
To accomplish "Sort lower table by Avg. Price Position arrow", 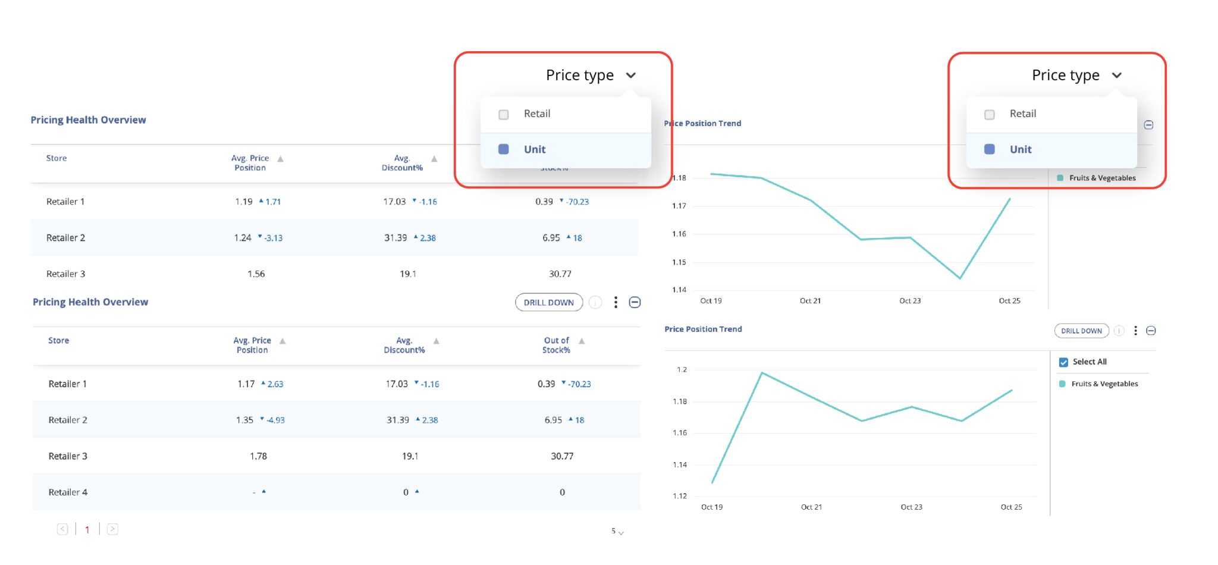I will (283, 341).
